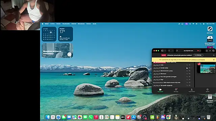Open the Archivo menu
Screen dimensions: 216x121
pyautogui.click(x=52, y=24)
